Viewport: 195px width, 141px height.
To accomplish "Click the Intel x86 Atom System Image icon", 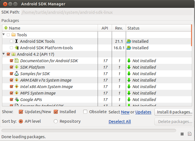I will click(x=16, y=87).
